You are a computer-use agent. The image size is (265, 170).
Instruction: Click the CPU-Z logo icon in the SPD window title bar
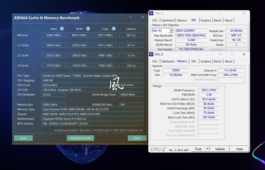coord(151,13)
